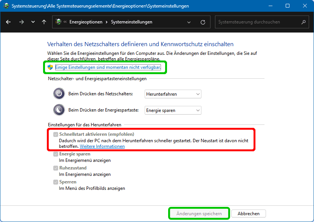
Task: Click the forward navigation arrow
Action: [21, 22]
